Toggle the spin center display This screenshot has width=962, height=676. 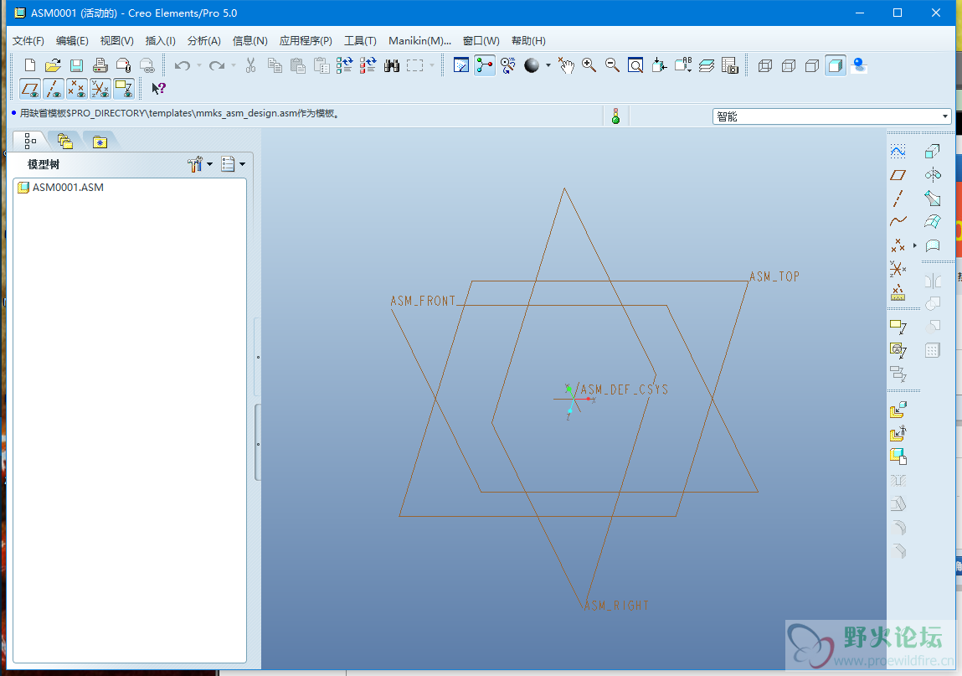click(x=484, y=65)
